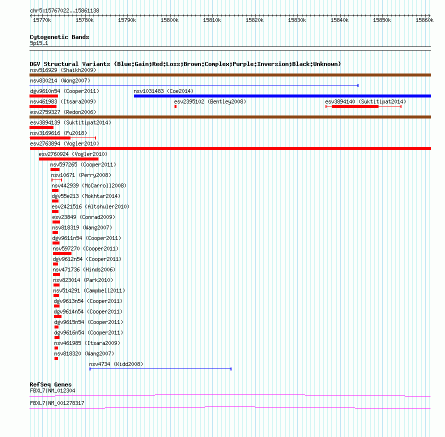Open FBXL7|NM_012304 RefSeq gene label
Image resolution: width=445 pixels, height=437 pixels.
tap(52, 390)
